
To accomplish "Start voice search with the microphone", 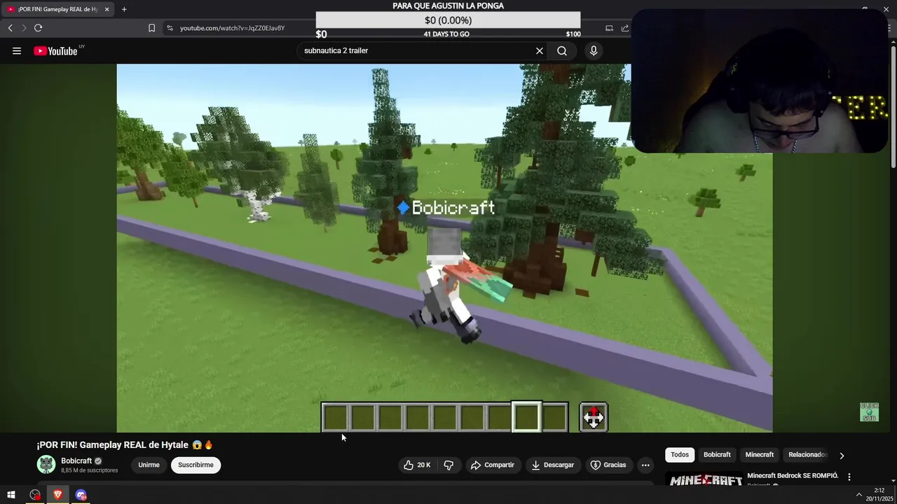I will (594, 50).
